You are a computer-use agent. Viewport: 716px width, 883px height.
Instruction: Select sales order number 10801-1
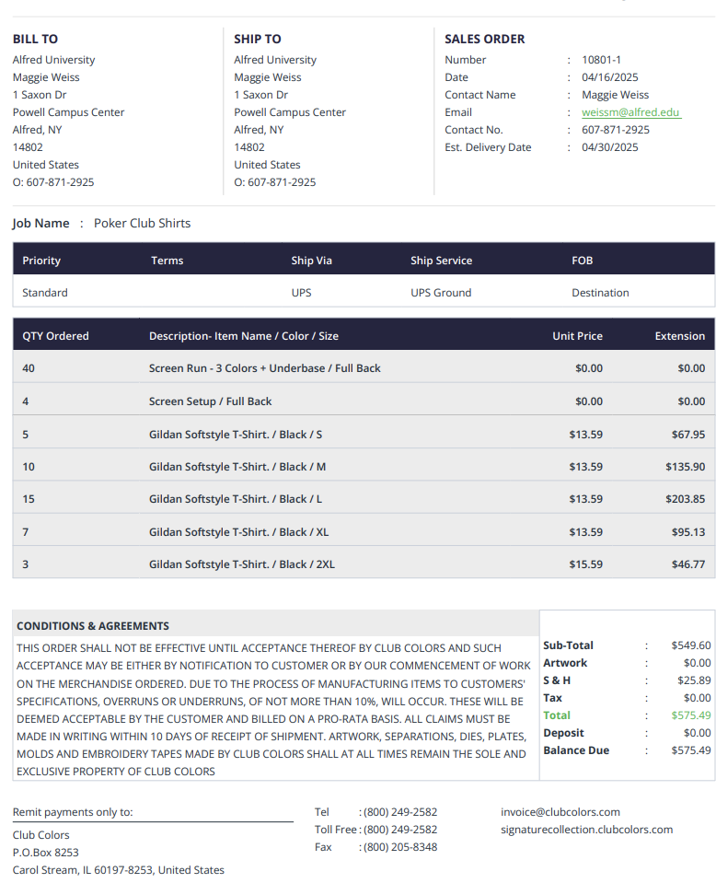point(601,60)
